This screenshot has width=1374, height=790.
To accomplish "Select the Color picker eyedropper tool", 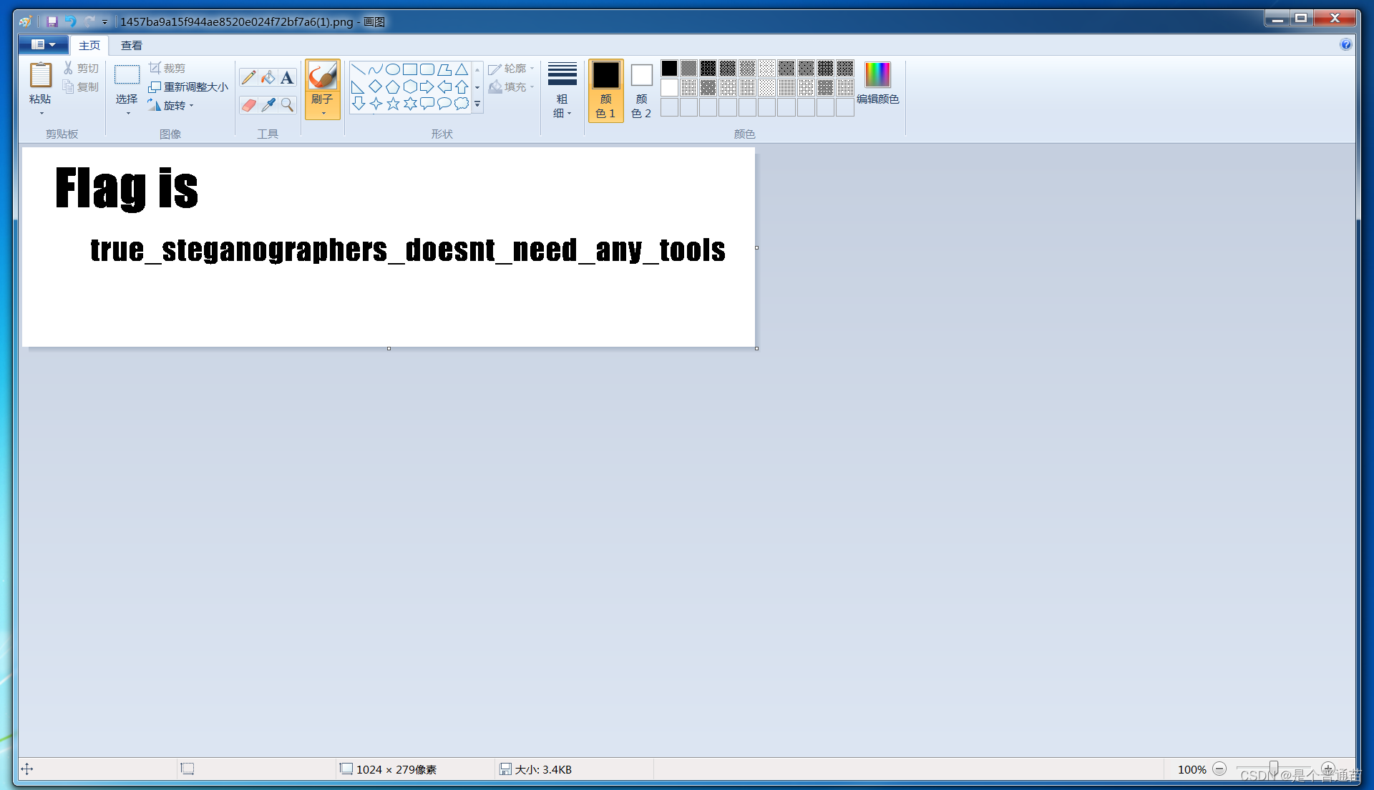I will (x=268, y=105).
